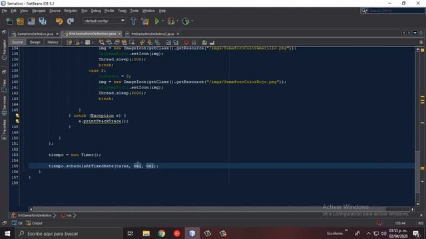Click in the Search field
The image size is (426, 239).
397,11
